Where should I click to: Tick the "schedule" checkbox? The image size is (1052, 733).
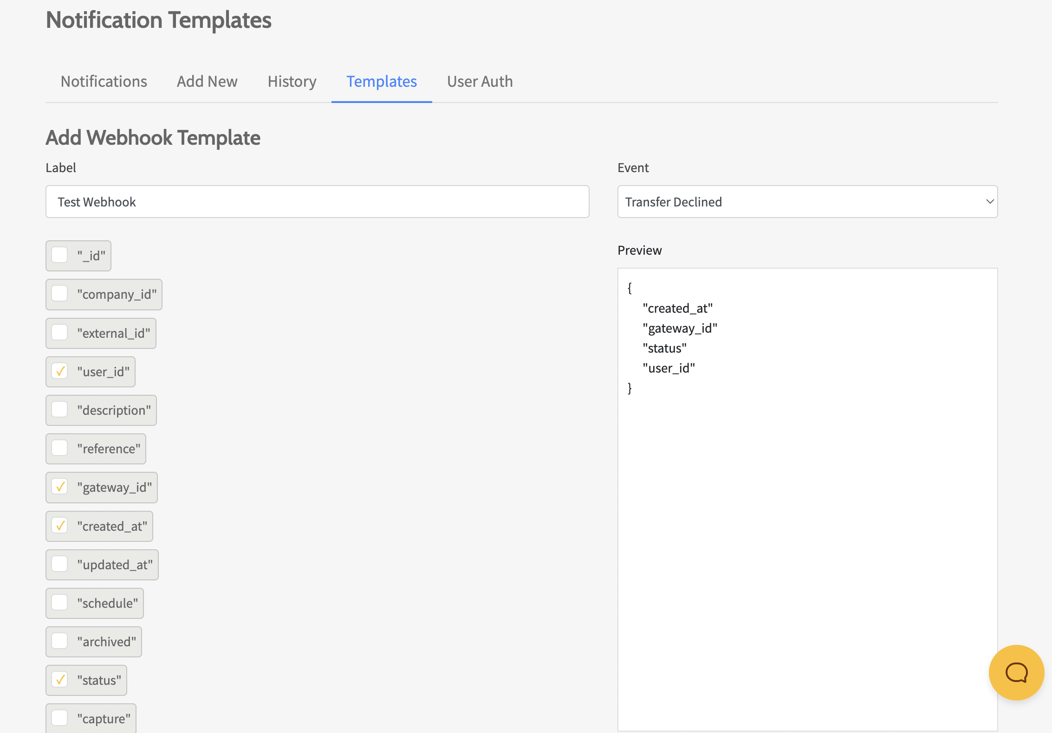click(x=60, y=603)
